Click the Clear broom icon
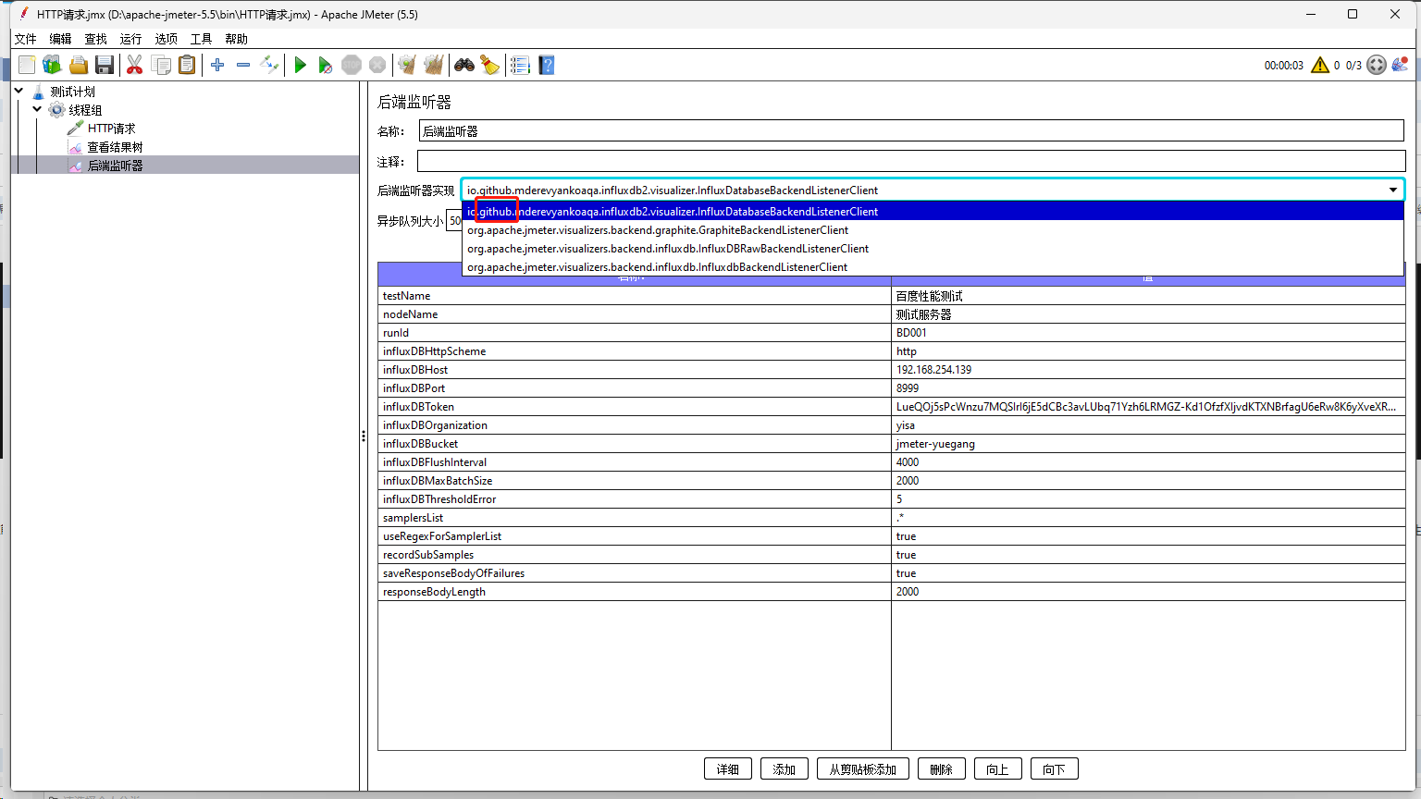The width and height of the screenshot is (1421, 799). pos(407,65)
